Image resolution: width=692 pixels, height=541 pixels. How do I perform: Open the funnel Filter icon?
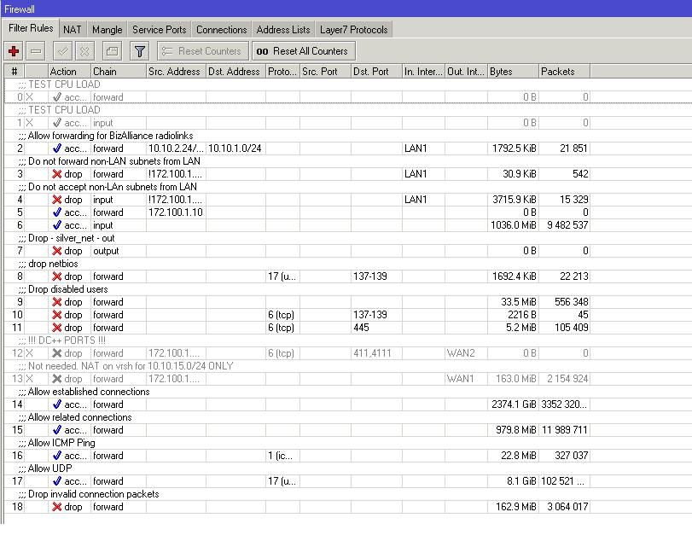pos(139,51)
